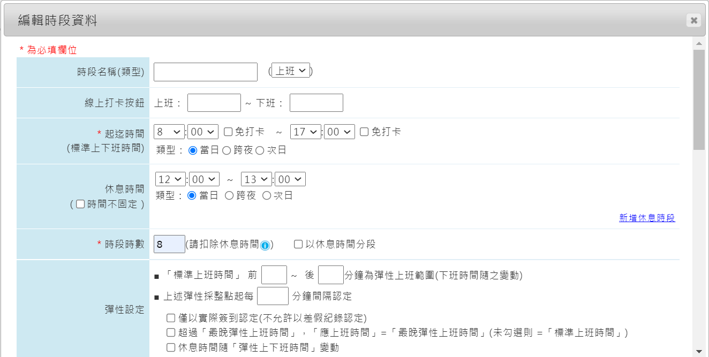Check 僅以實際簽到認定 option
The height and width of the screenshot is (357, 709).
171,318
